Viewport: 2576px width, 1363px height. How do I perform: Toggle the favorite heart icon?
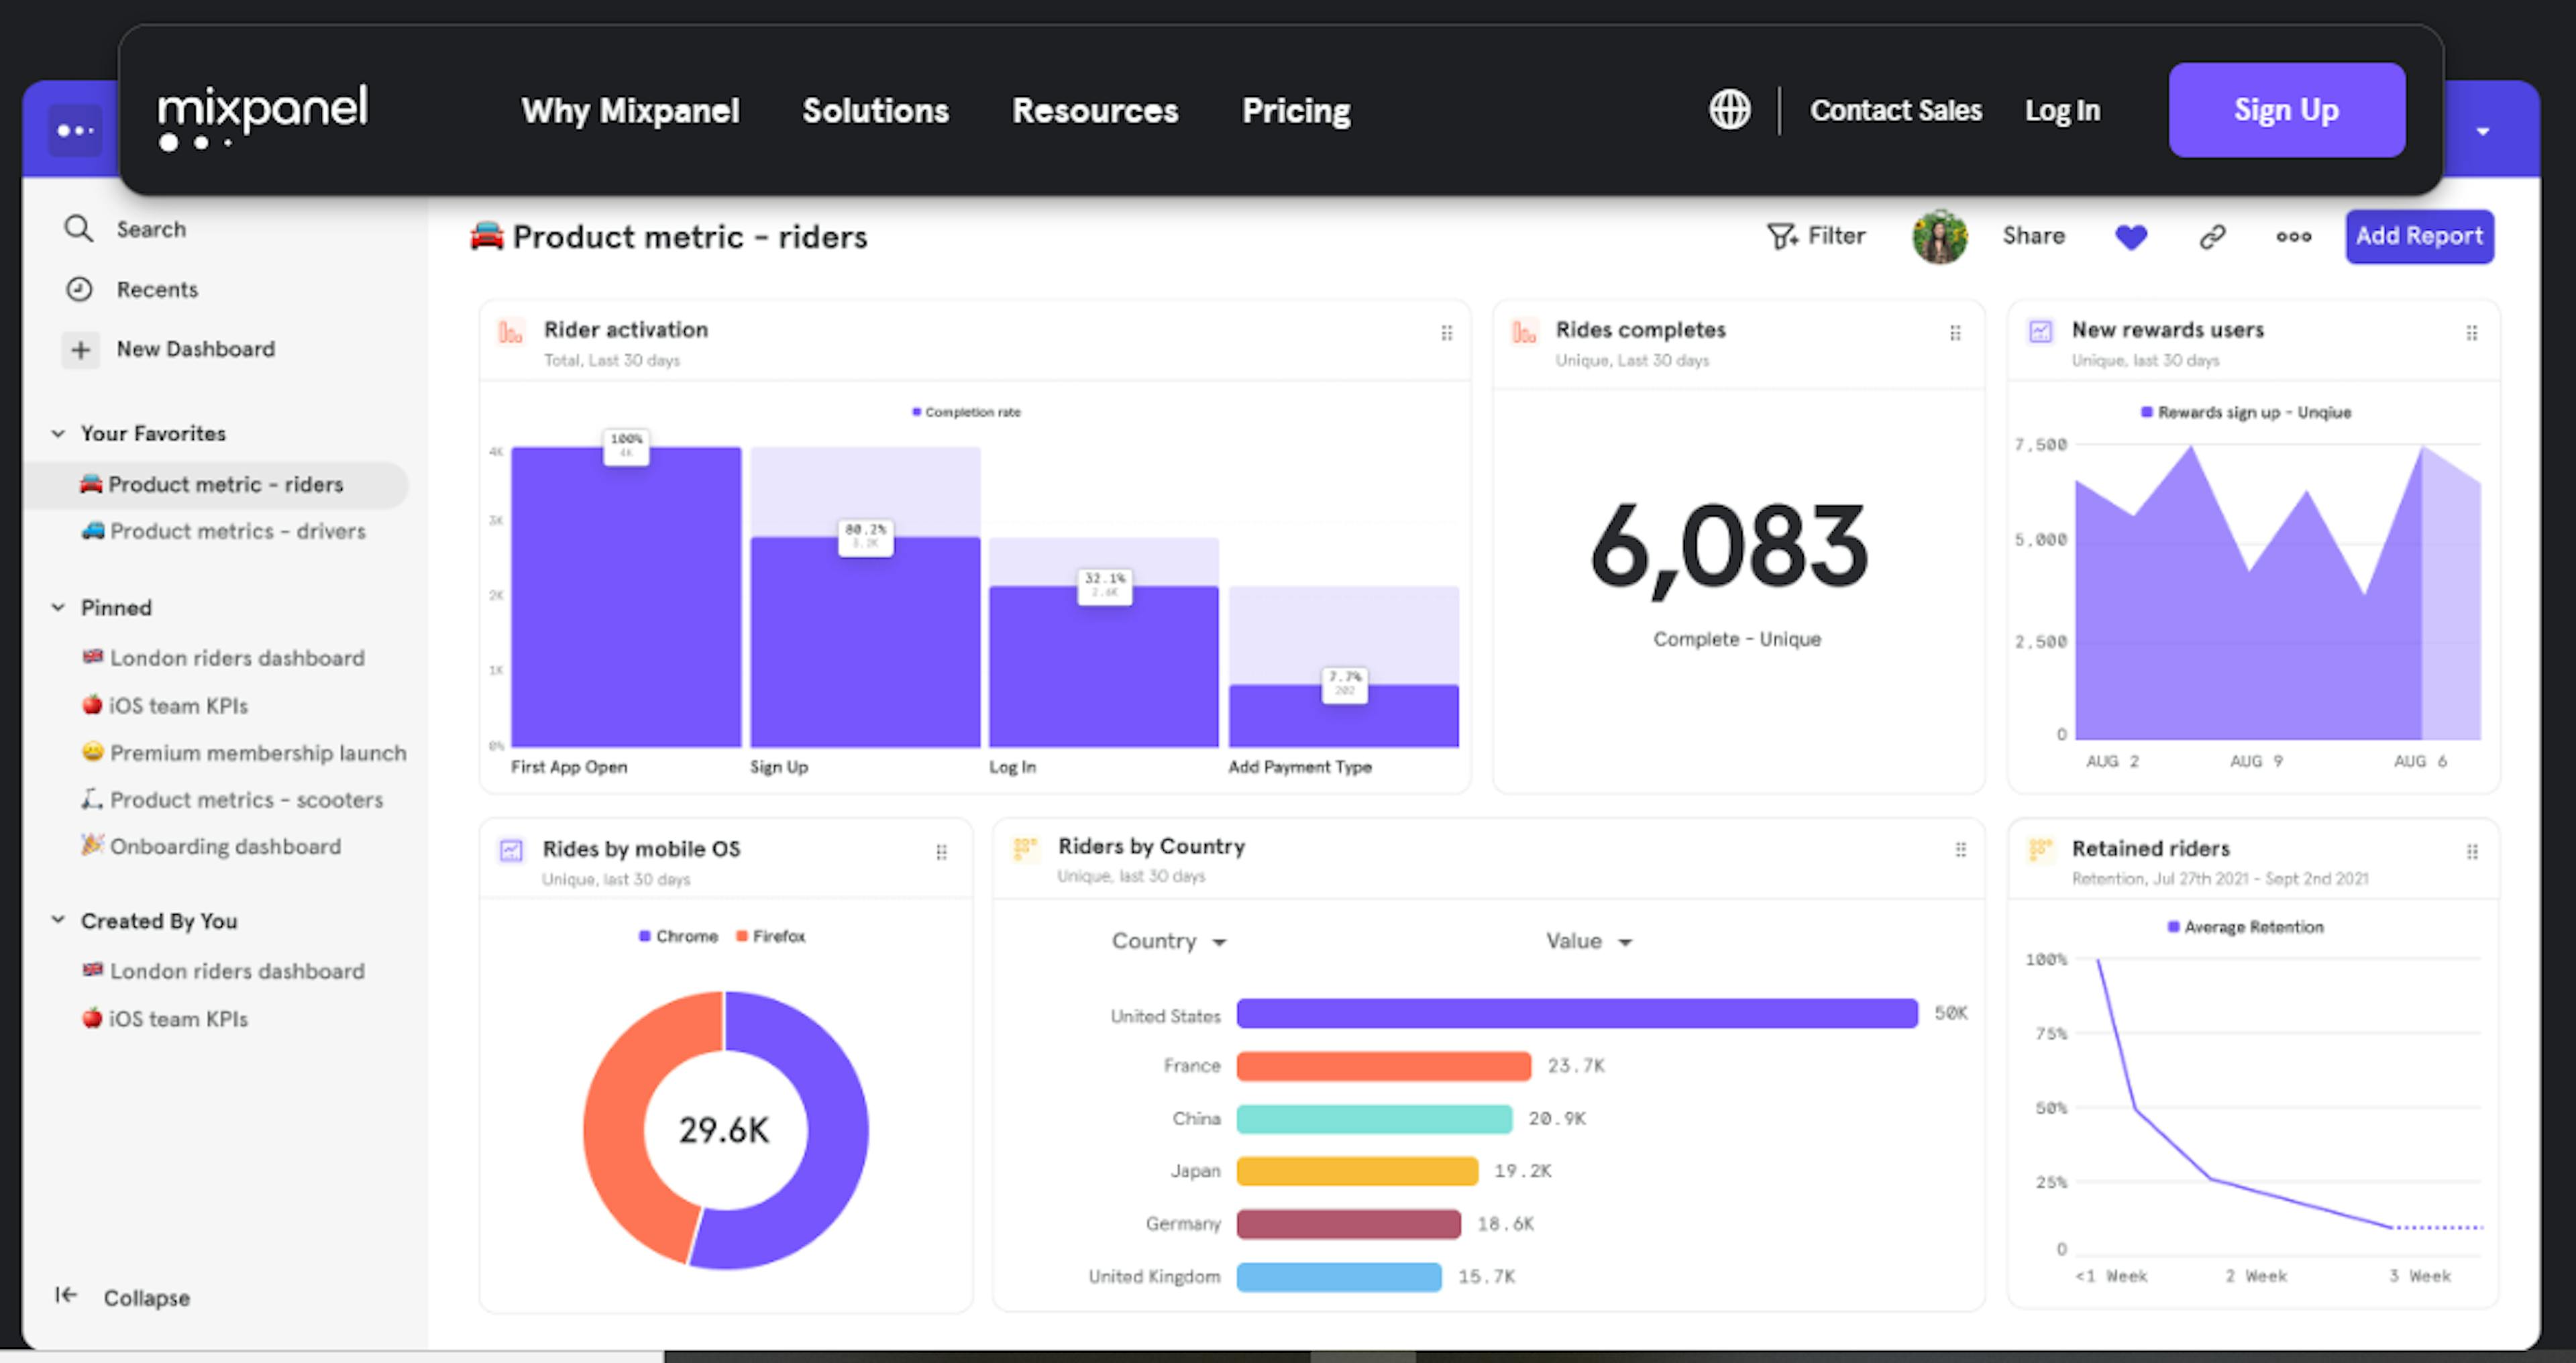point(2131,237)
